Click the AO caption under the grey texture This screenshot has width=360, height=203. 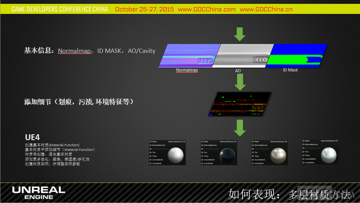pyautogui.click(x=238, y=71)
